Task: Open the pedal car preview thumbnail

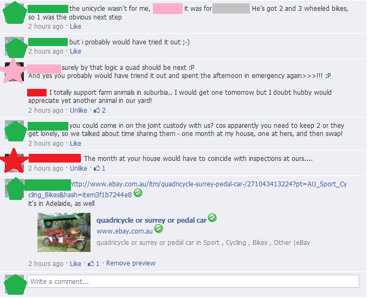Action: pyautogui.click(x=64, y=232)
